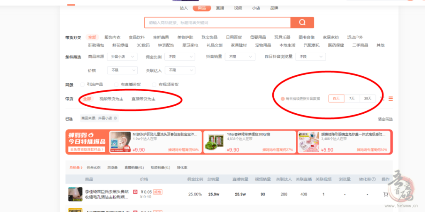Select the 珠宝饰品 category
Viewport: 425px width, 212px height.
point(210,37)
